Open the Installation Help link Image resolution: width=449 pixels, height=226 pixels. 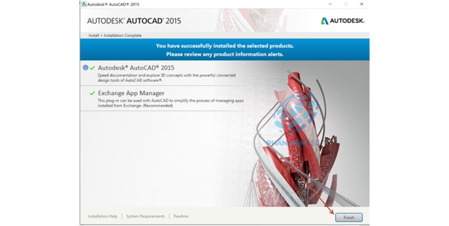pos(103,216)
